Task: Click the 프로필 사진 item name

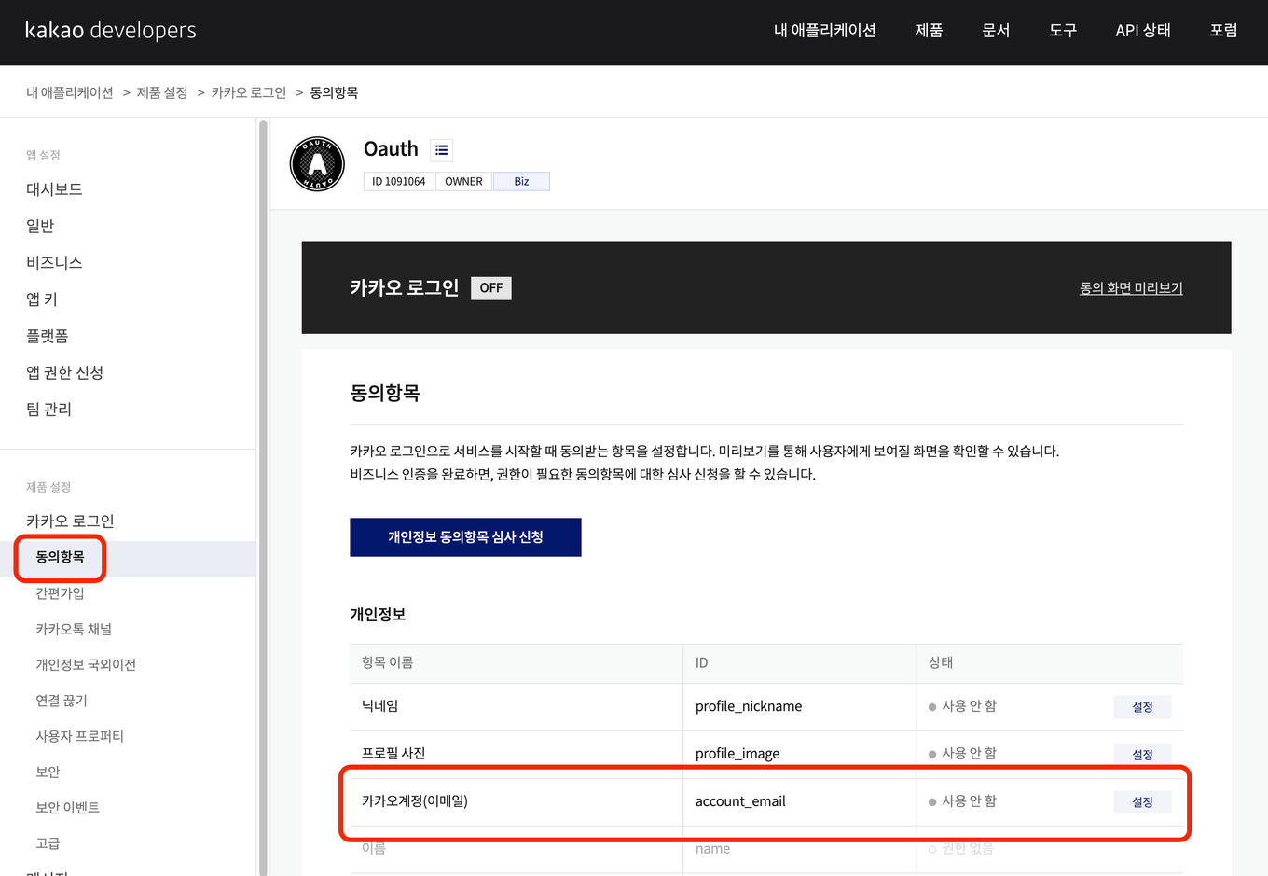Action: point(393,753)
